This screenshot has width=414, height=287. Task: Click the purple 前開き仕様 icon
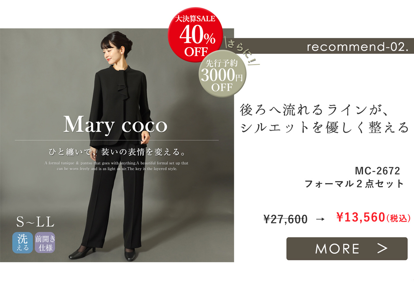pos(45,243)
